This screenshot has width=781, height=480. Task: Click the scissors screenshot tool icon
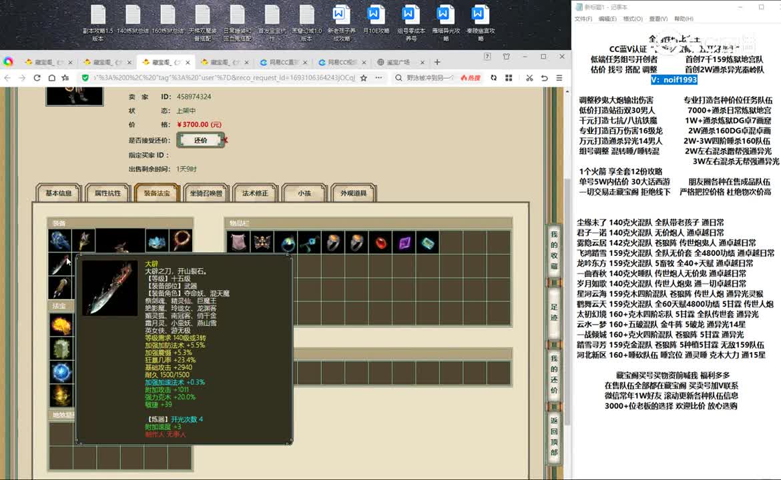529,77
